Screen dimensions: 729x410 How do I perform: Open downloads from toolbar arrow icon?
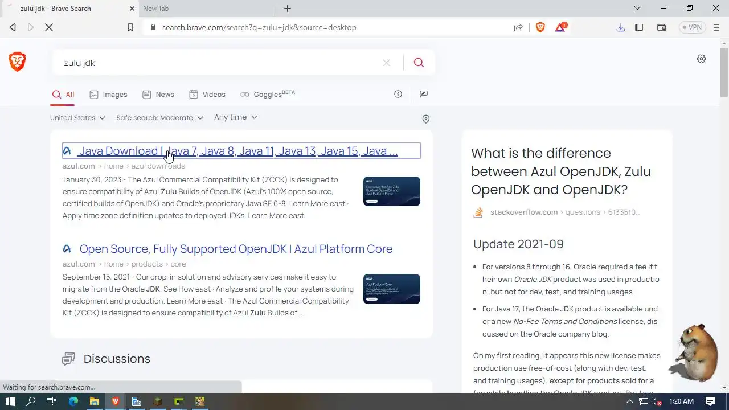(621, 27)
